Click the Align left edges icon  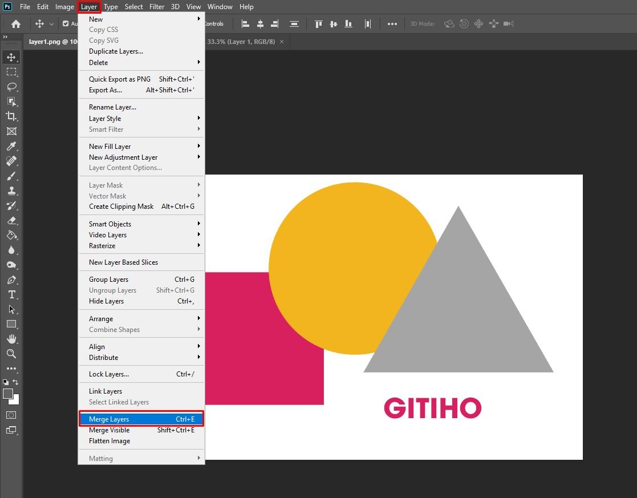(245, 23)
